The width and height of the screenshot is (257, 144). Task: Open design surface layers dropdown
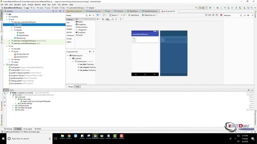(x=98, y=15)
